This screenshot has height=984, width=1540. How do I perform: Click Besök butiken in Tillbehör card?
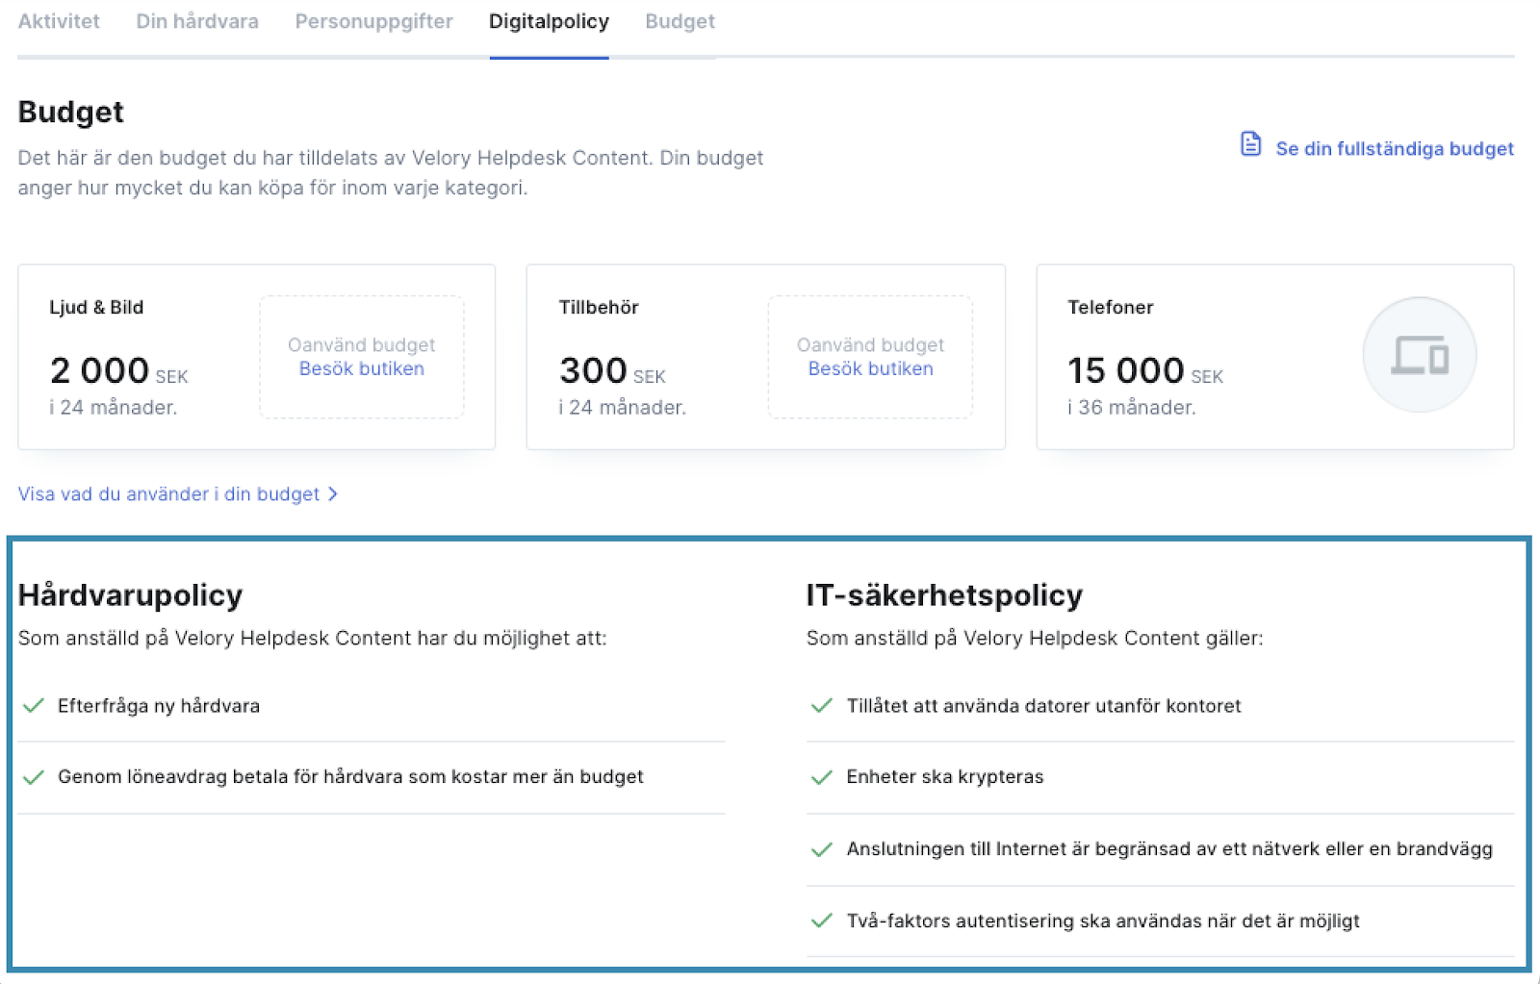click(871, 368)
